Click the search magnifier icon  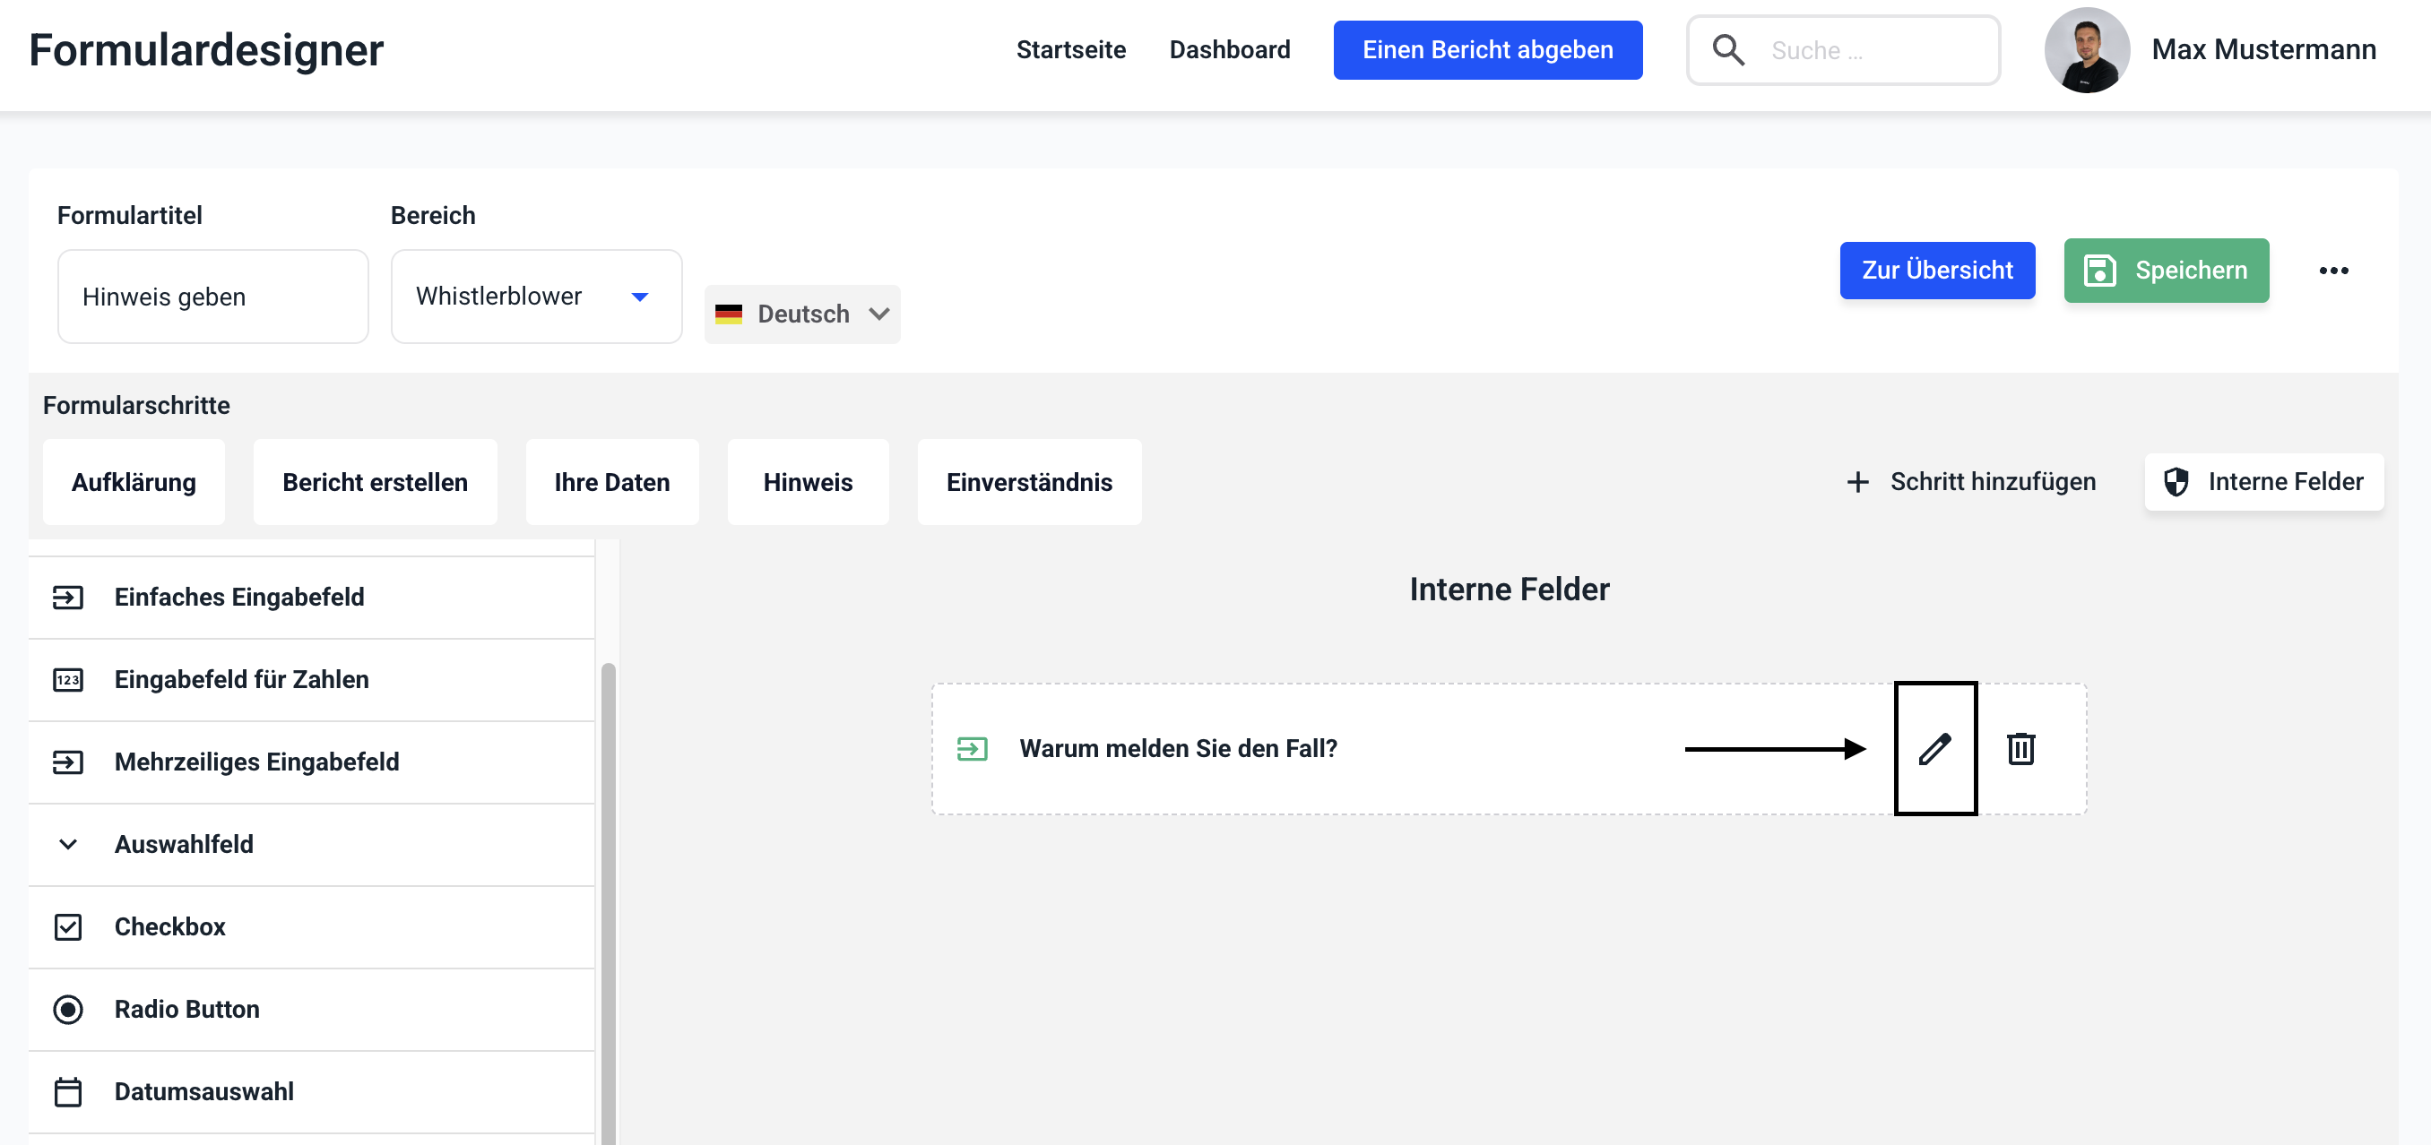1728,50
